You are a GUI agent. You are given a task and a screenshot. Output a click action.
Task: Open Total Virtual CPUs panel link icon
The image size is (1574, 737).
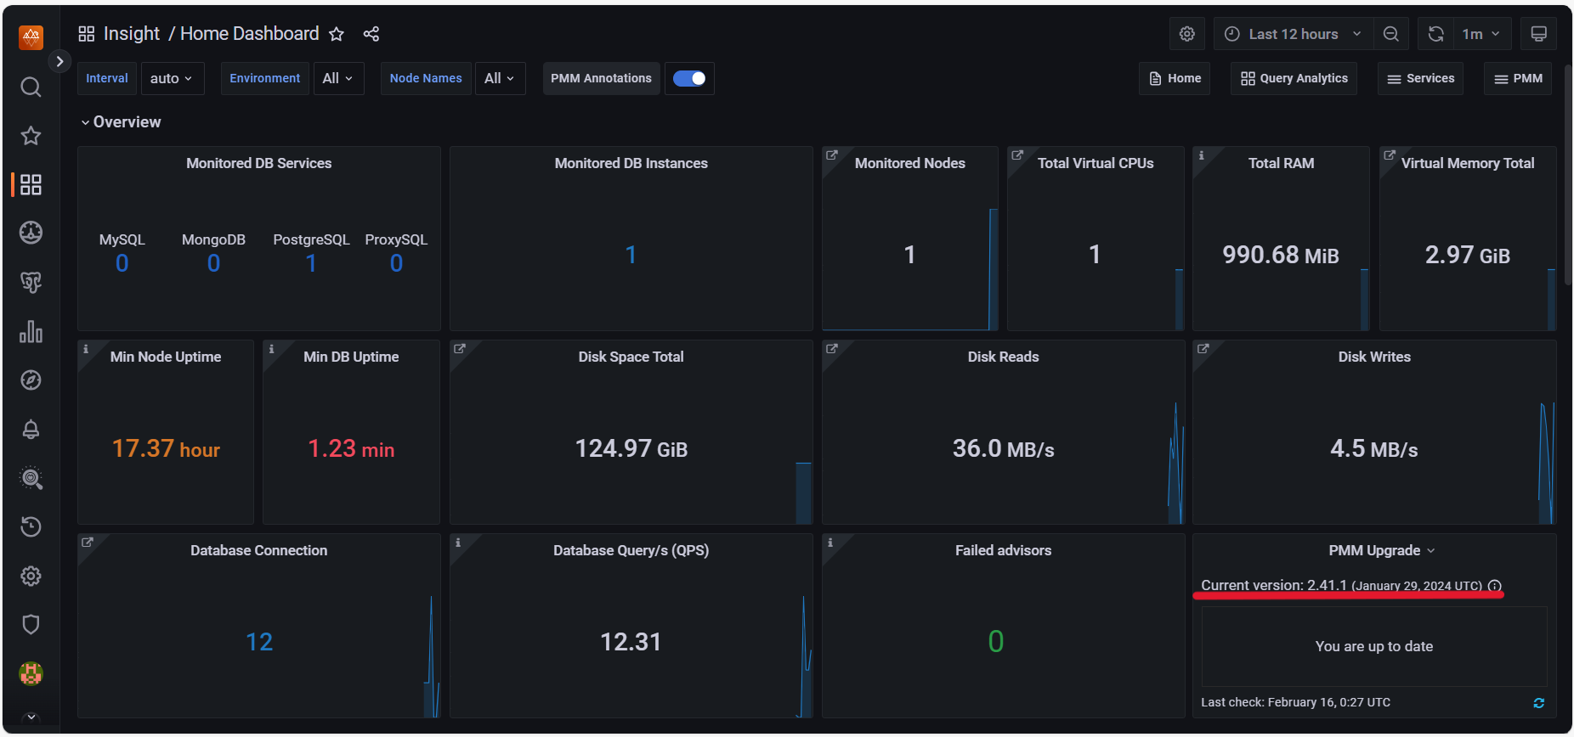pyautogui.click(x=1017, y=155)
